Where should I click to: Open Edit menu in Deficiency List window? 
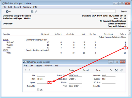coord(10,7)
